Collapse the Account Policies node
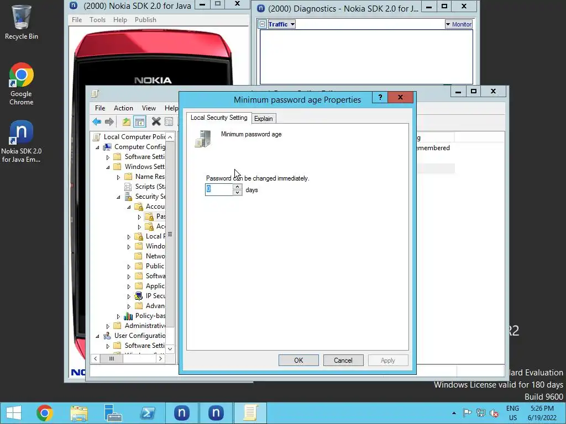Screen dimensions: 566x424 pos(128,207)
